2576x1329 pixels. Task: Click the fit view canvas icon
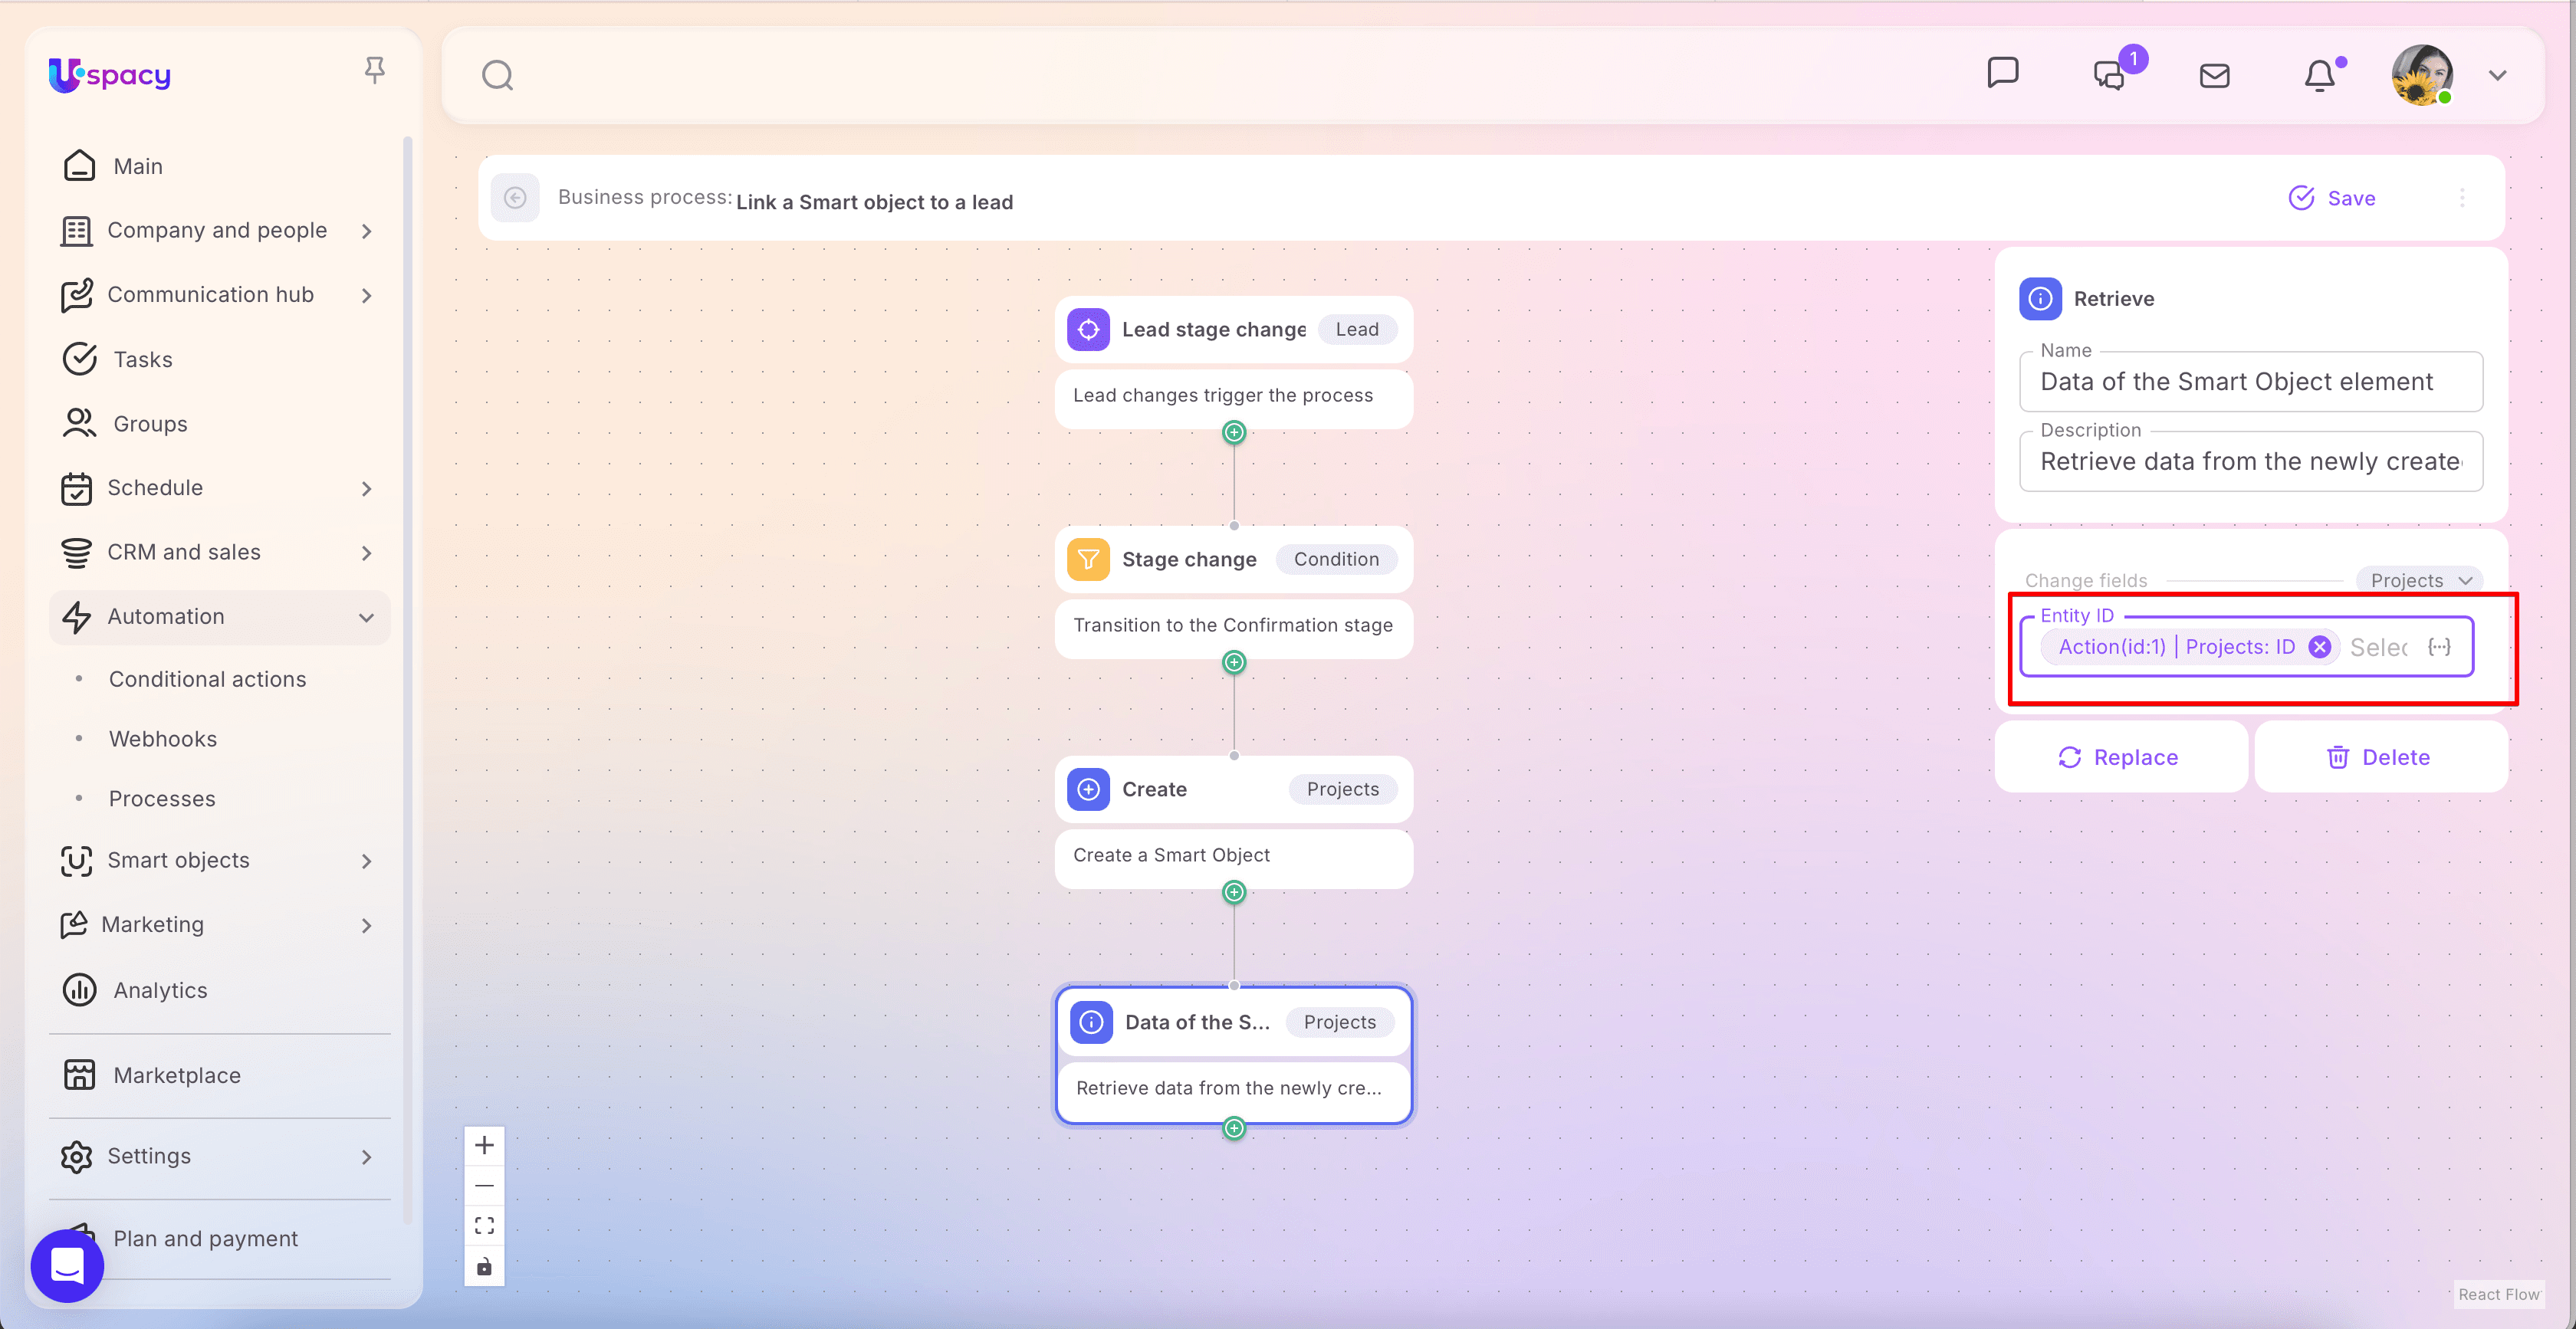484,1226
